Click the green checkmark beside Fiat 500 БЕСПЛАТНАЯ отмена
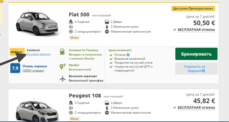Image resolution: width=229 pixels, height=122 pixels. click(x=175, y=30)
